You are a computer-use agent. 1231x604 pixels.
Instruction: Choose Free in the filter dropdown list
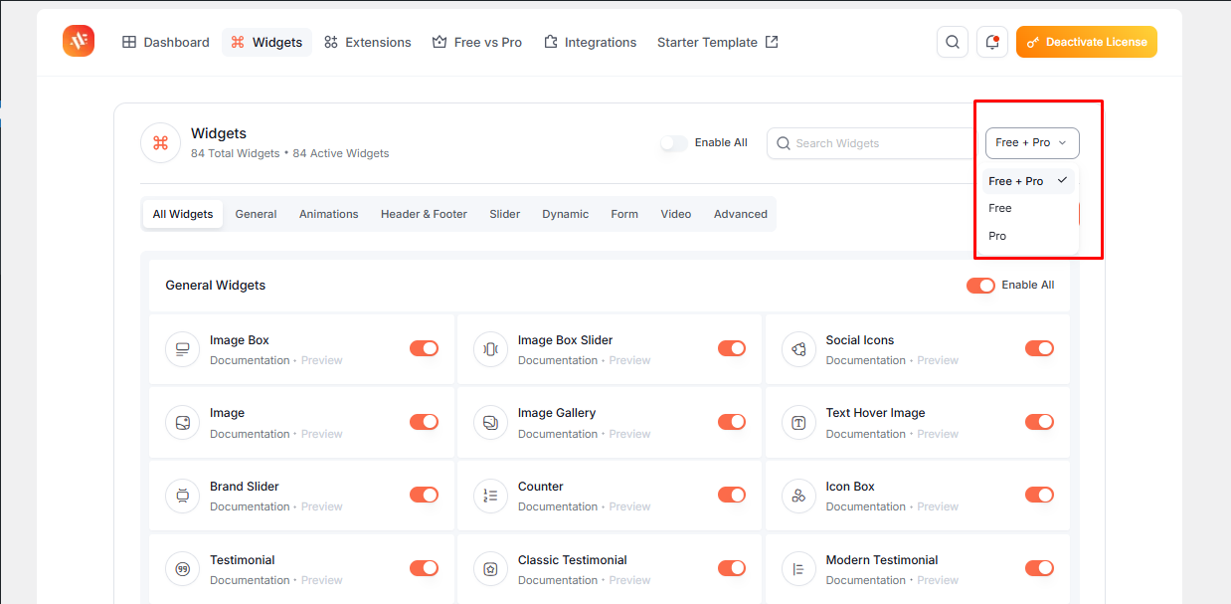[1029, 208]
